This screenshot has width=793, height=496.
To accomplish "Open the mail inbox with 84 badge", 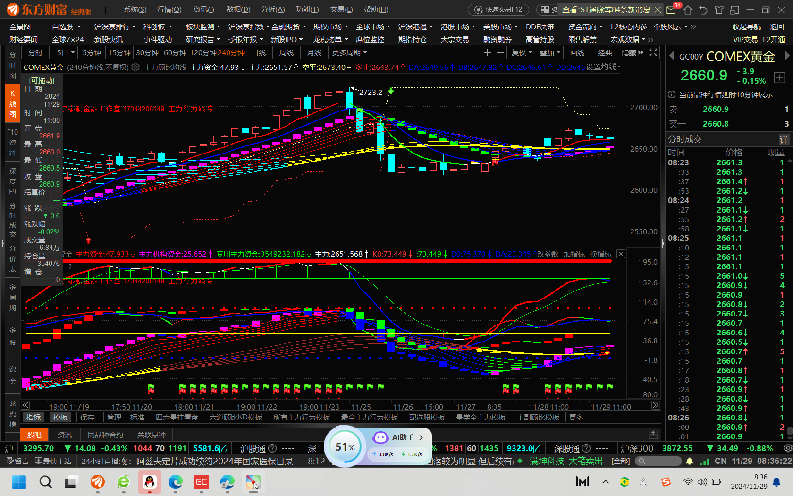I will point(671,9).
